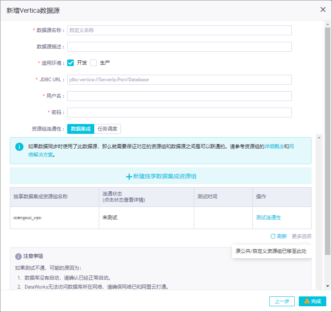Focus the 密码 input field

pyautogui.click(x=180, y=112)
